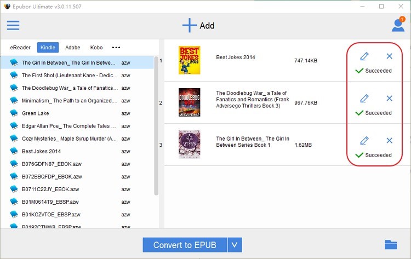Select The First Shot (Lieutenant Kane row
This screenshot has height=259, width=411.
point(77,75)
